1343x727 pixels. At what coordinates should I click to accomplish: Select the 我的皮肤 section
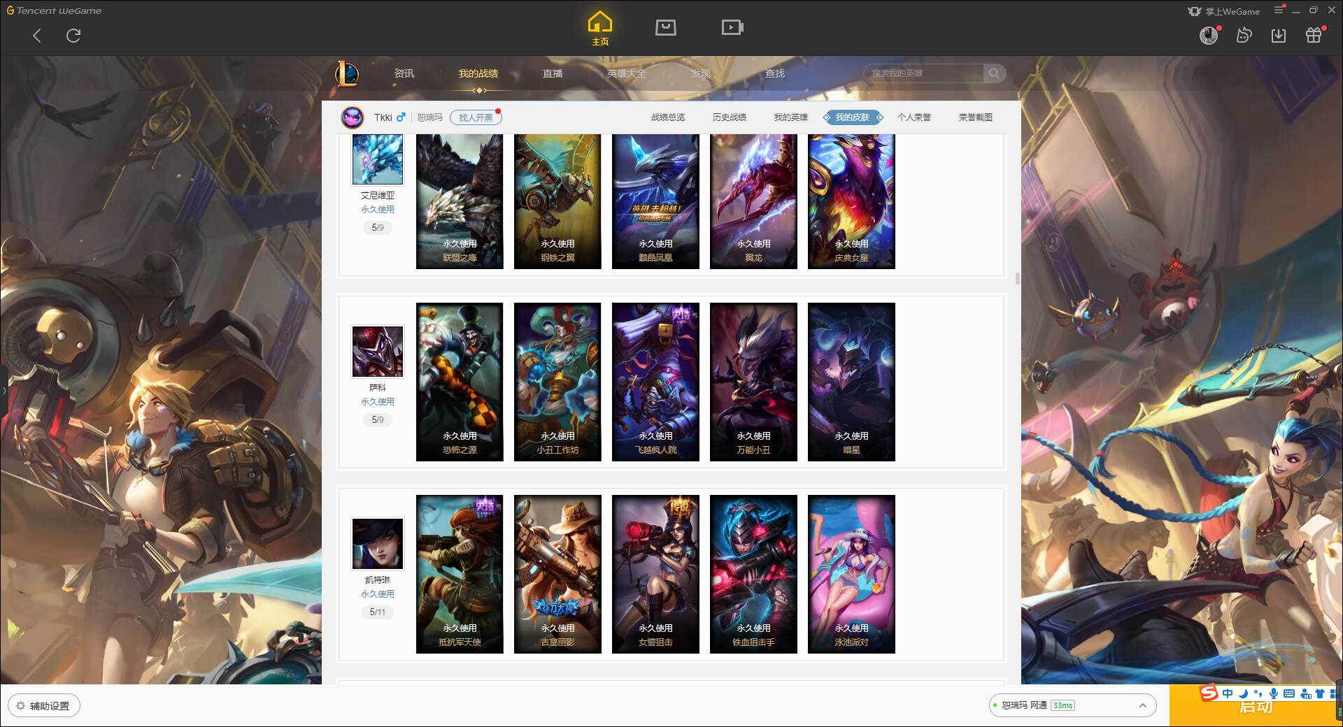(x=853, y=117)
